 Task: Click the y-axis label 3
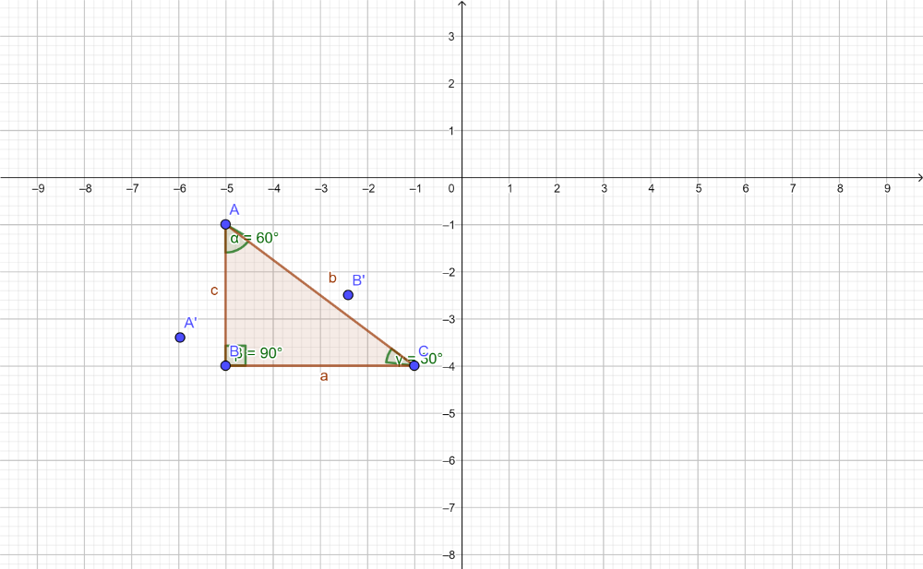point(451,37)
